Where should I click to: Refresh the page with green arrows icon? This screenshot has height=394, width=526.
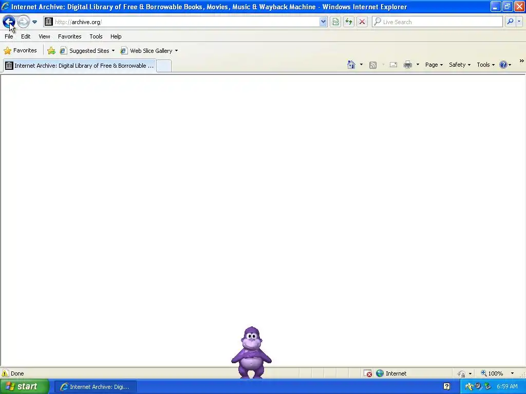pos(349,22)
